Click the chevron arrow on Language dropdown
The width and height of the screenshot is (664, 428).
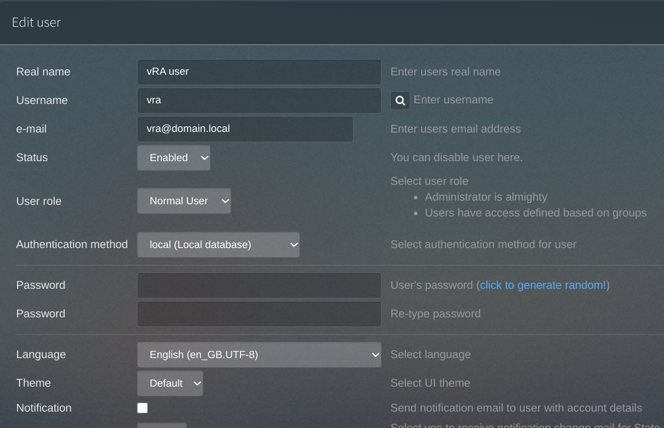tap(375, 355)
